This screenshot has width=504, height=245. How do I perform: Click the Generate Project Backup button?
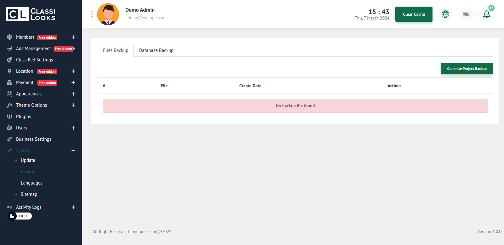(467, 69)
